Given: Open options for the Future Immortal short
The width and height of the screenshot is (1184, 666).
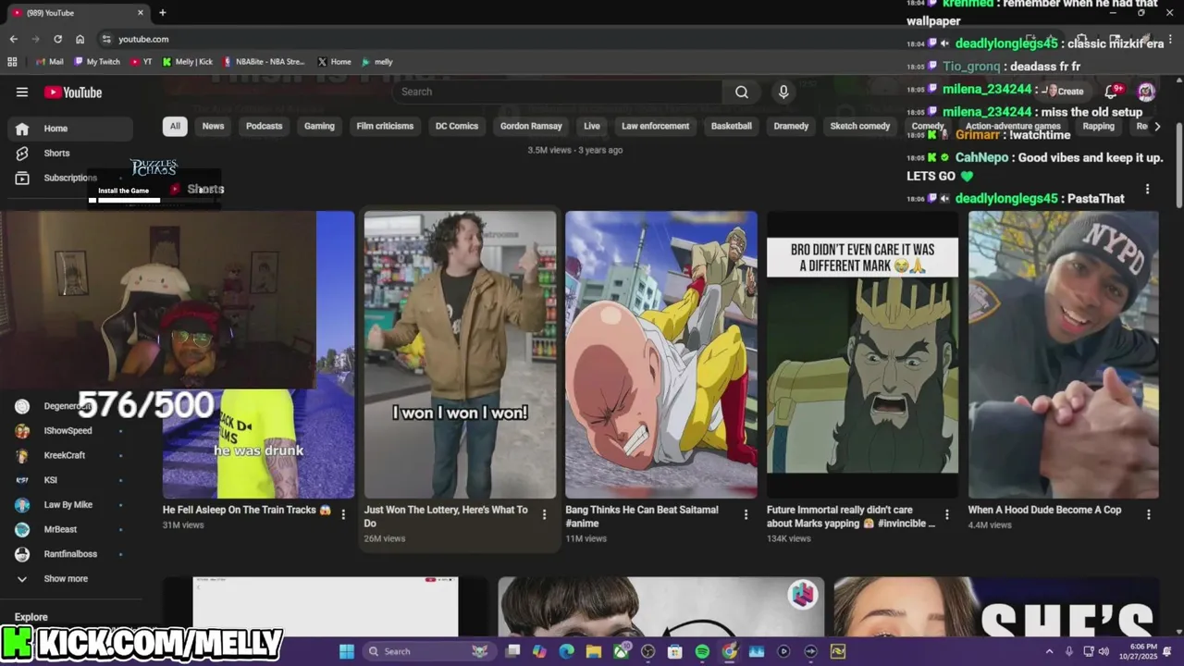Looking at the screenshot, I should point(947,514).
